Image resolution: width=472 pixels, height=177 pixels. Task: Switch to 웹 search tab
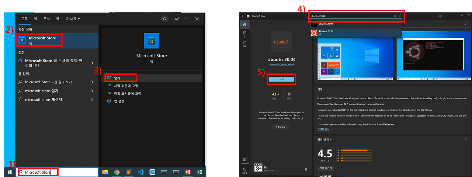pos(58,18)
